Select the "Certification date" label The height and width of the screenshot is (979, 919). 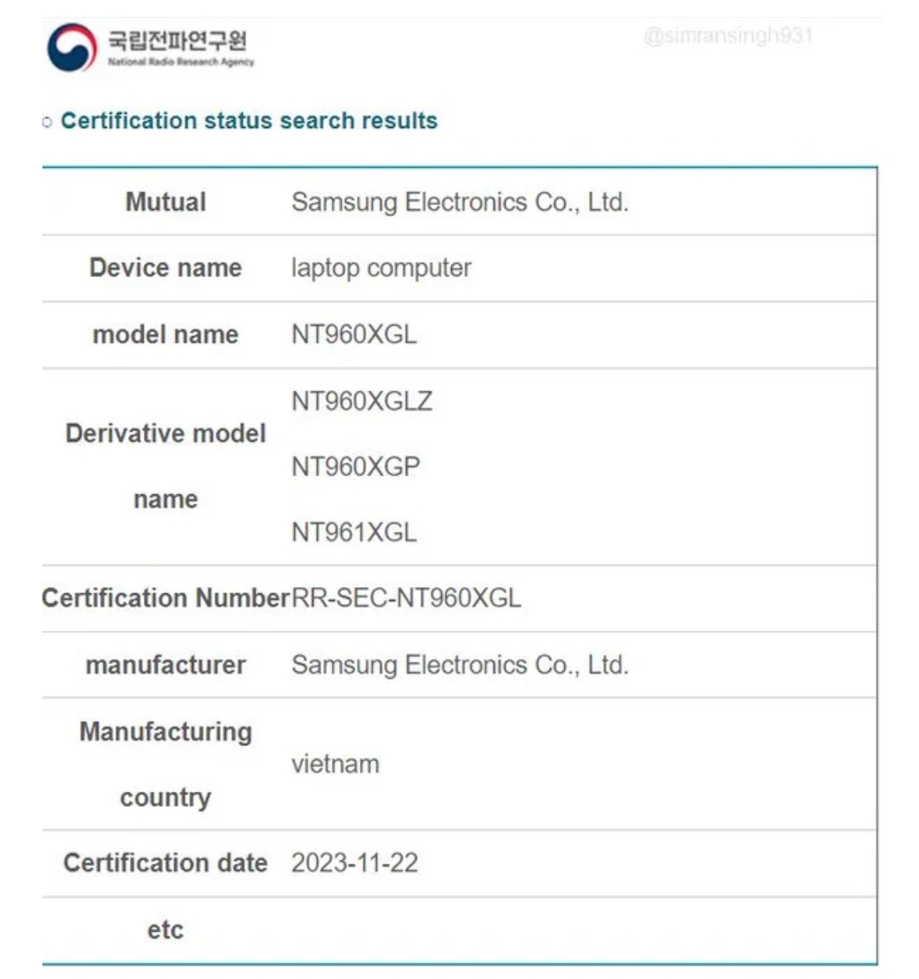[x=165, y=862]
